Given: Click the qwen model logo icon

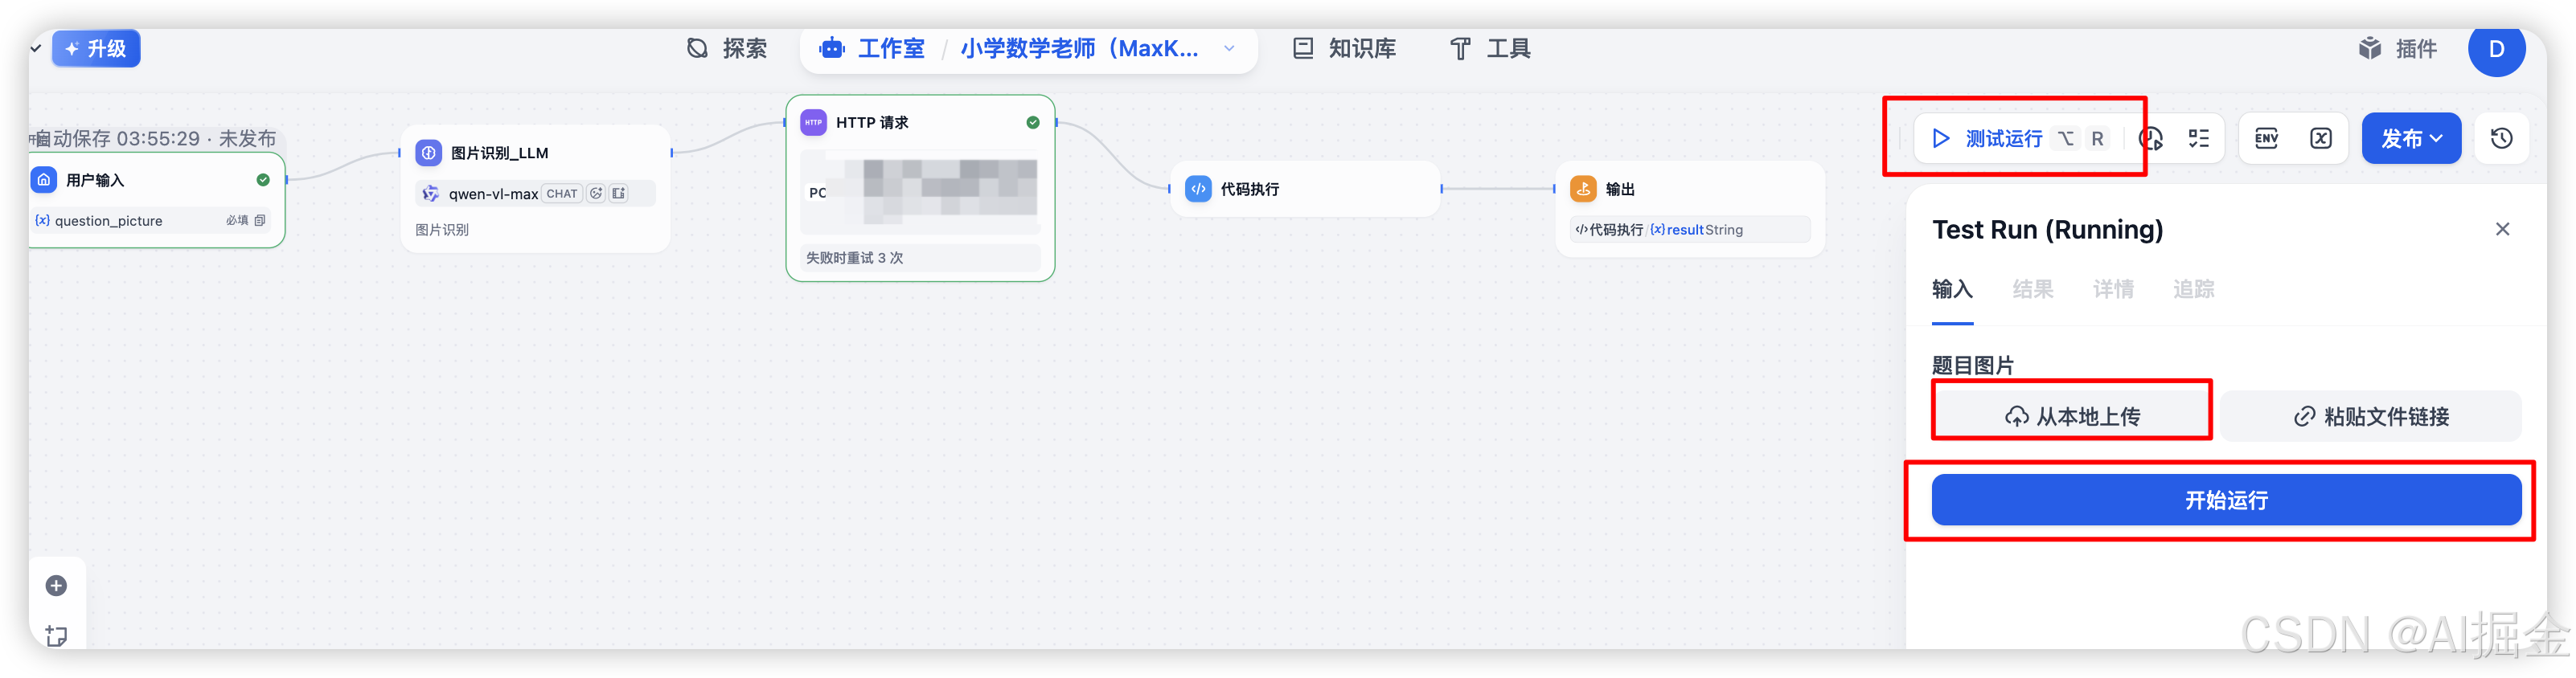Looking at the screenshot, I should coord(430,194).
